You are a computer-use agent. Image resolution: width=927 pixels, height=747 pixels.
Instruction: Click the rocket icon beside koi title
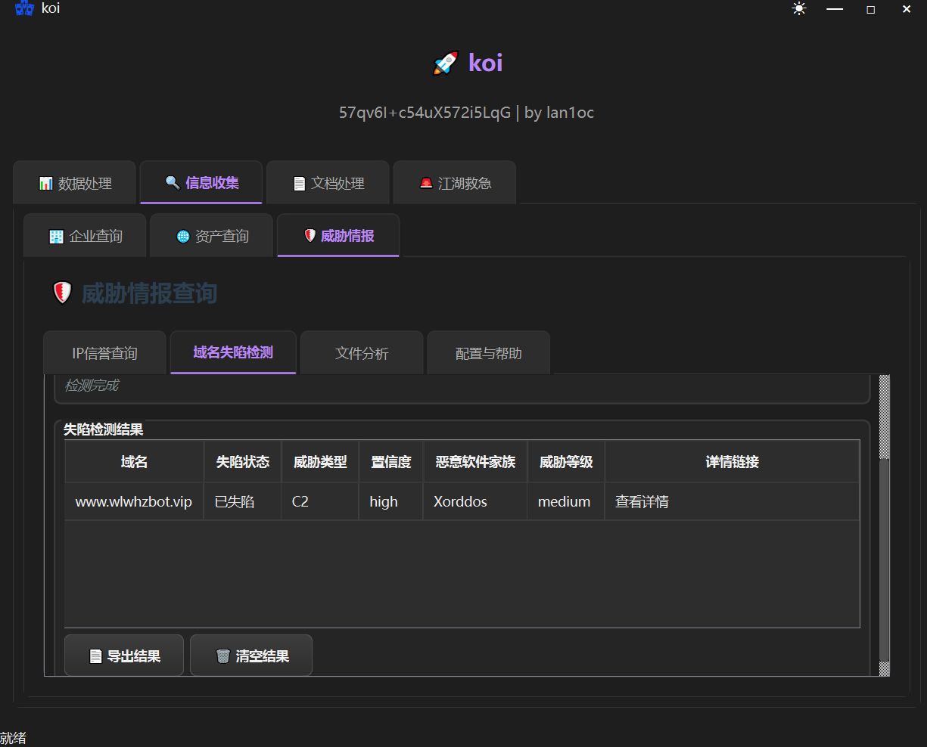446,63
